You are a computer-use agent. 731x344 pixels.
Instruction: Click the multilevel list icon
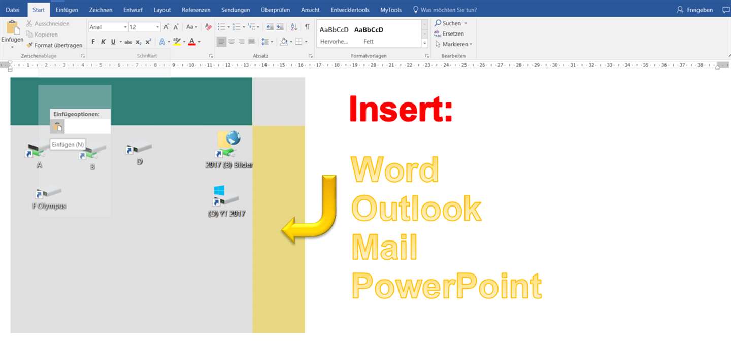[x=252, y=27]
